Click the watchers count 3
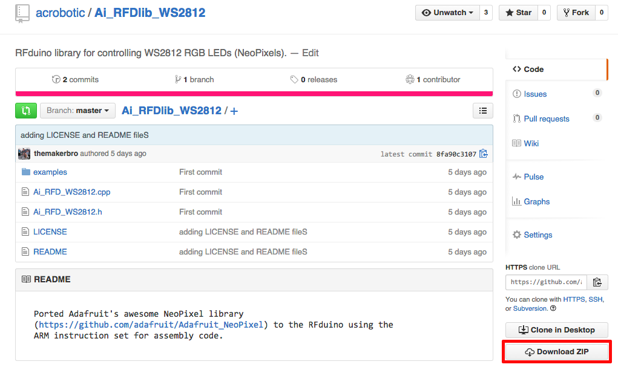This screenshot has width=618, height=373. tap(486, 13)
